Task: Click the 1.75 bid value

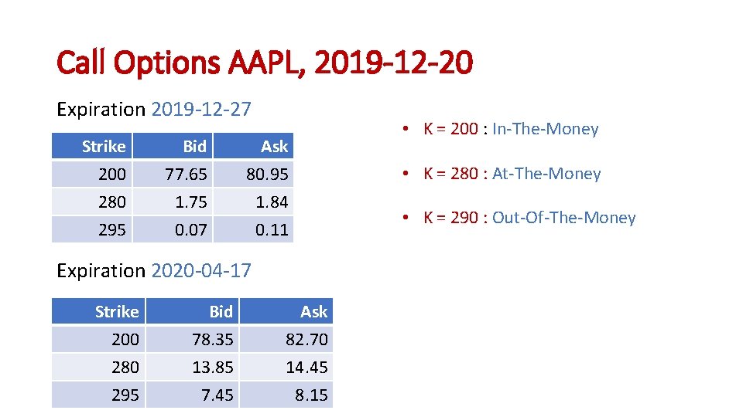Action: point(191,202)
